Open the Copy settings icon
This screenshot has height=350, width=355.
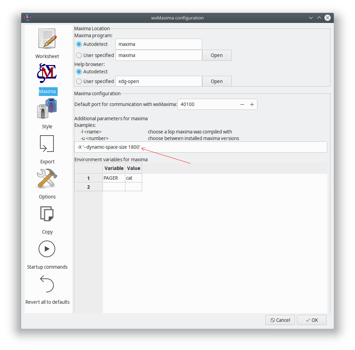click(x=47, y=214)
